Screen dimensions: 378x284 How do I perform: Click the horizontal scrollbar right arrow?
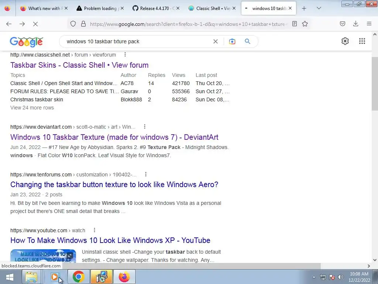point(369,266)
